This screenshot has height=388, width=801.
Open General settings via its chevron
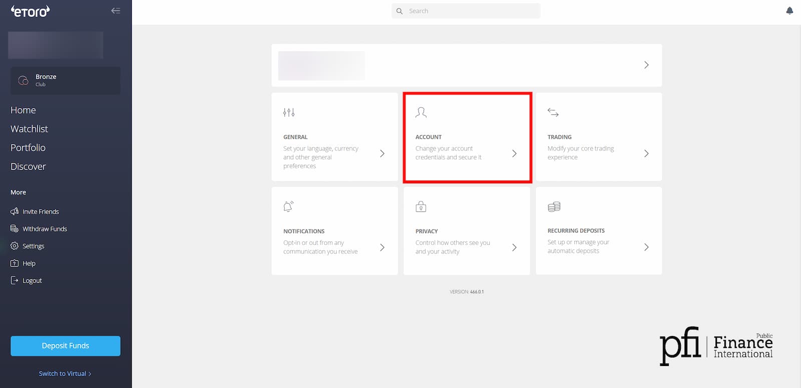click(x=382, y=153)
